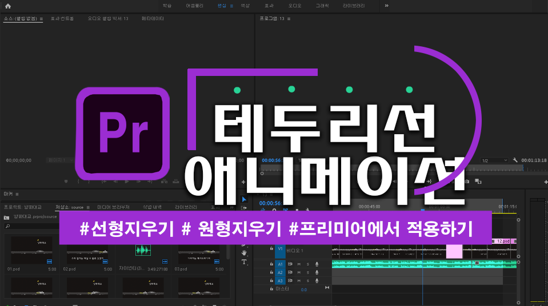548x306 pixels.
Task: Click Step Back in the Source monitor
Action: [x=115, y=182]
